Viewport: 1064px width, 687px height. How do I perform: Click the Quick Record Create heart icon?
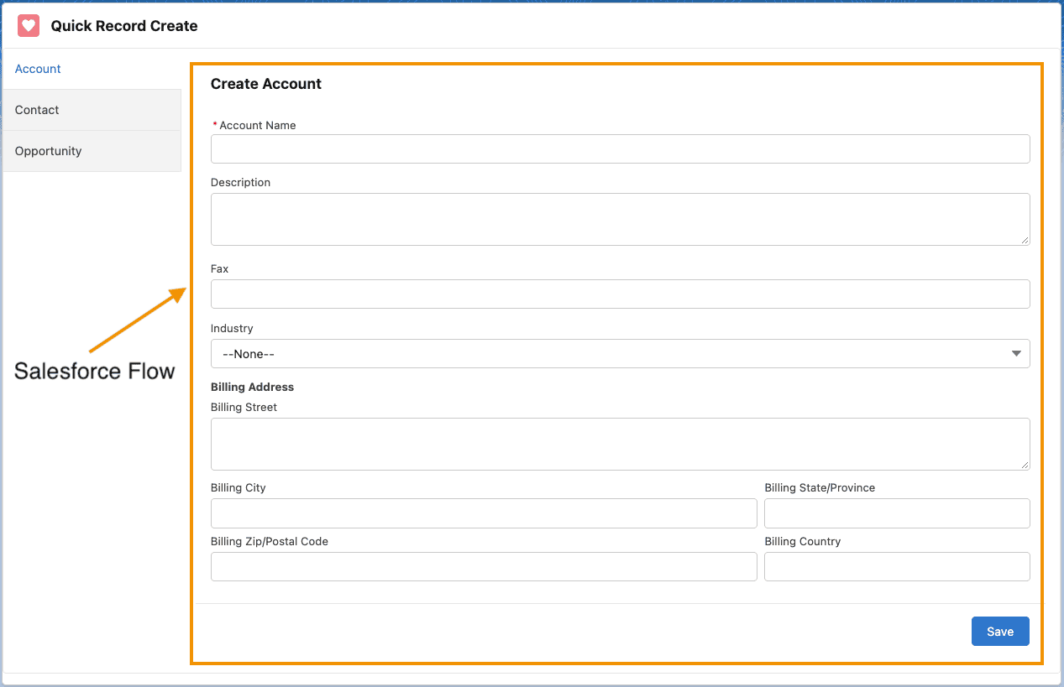[29, 25]
